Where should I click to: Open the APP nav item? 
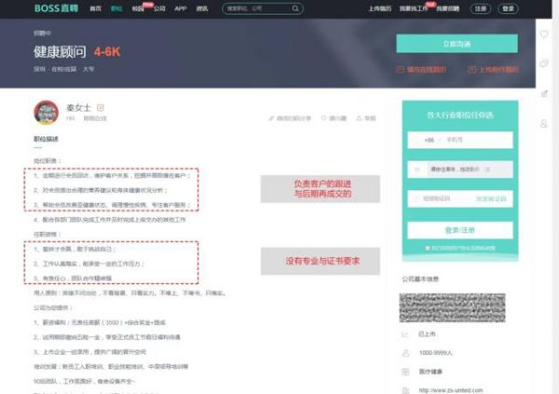point(181,8)
